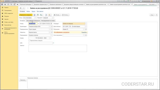Close the Документы продажи (все) tab
Image resolution: width=160 pixels, height=90 pixels.
pos(48,4)
